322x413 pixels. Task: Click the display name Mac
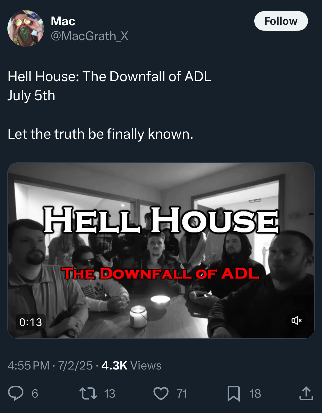click(x=63, y=21)
